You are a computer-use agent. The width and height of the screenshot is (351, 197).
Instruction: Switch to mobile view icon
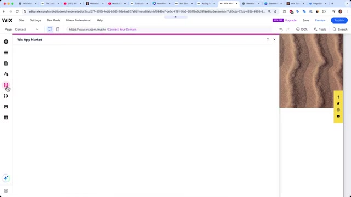coord(58,29)
